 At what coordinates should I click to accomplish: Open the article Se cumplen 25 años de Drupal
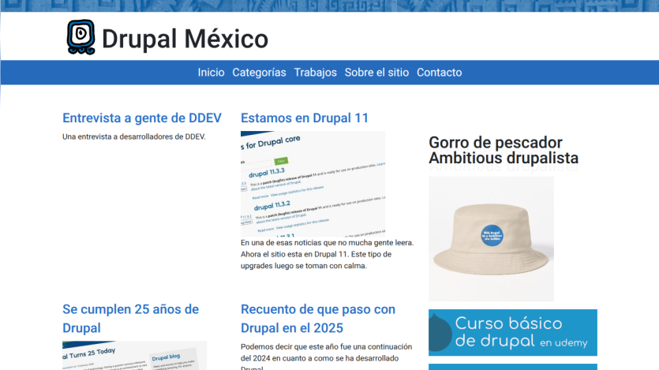[x=131, y=319]
